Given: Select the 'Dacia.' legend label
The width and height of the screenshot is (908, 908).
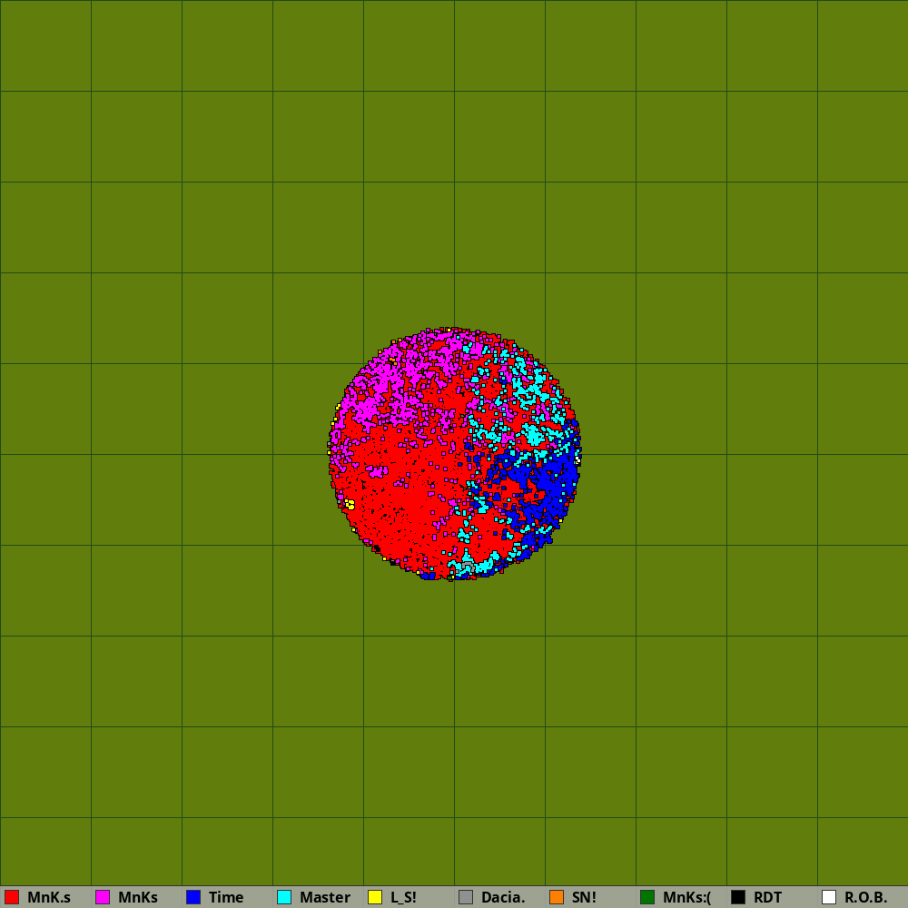Looking at the screenshot, I should 503,898.
